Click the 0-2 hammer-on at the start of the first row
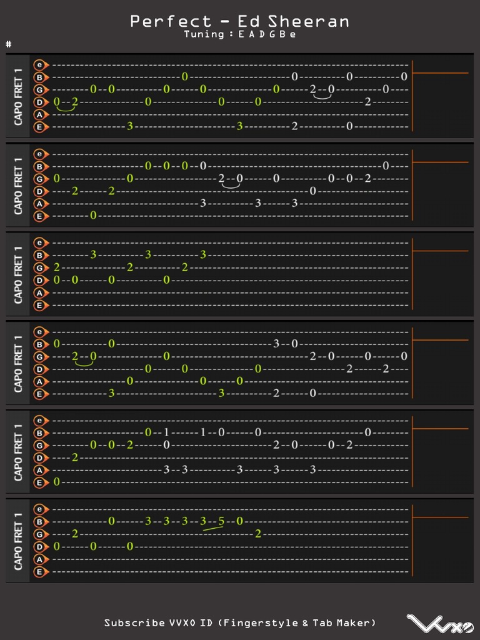 point(66,103)
